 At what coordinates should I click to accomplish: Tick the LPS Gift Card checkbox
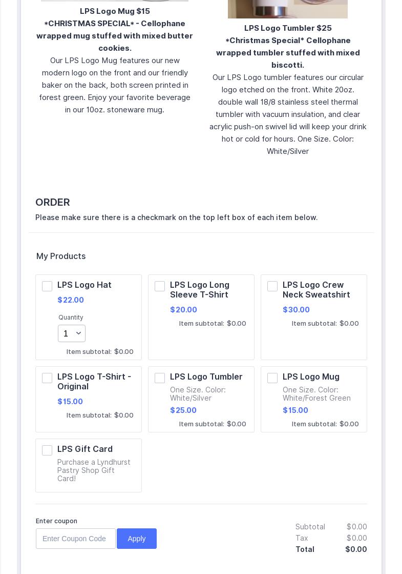[47, 450]
